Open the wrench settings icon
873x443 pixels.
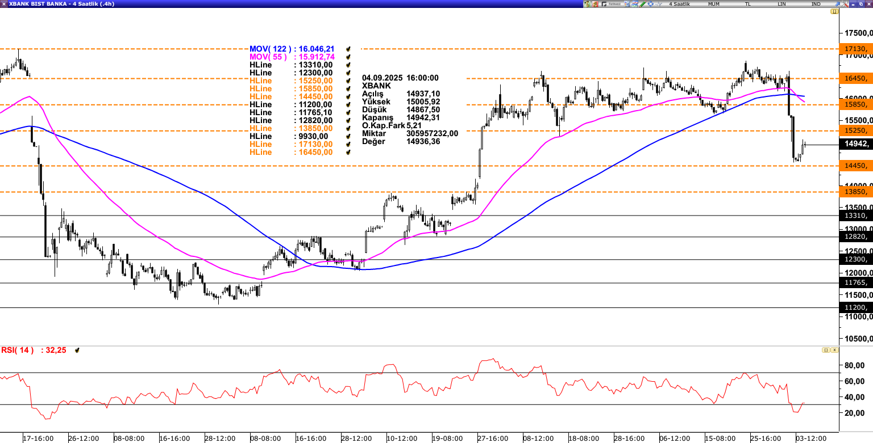tap(845, 4)
